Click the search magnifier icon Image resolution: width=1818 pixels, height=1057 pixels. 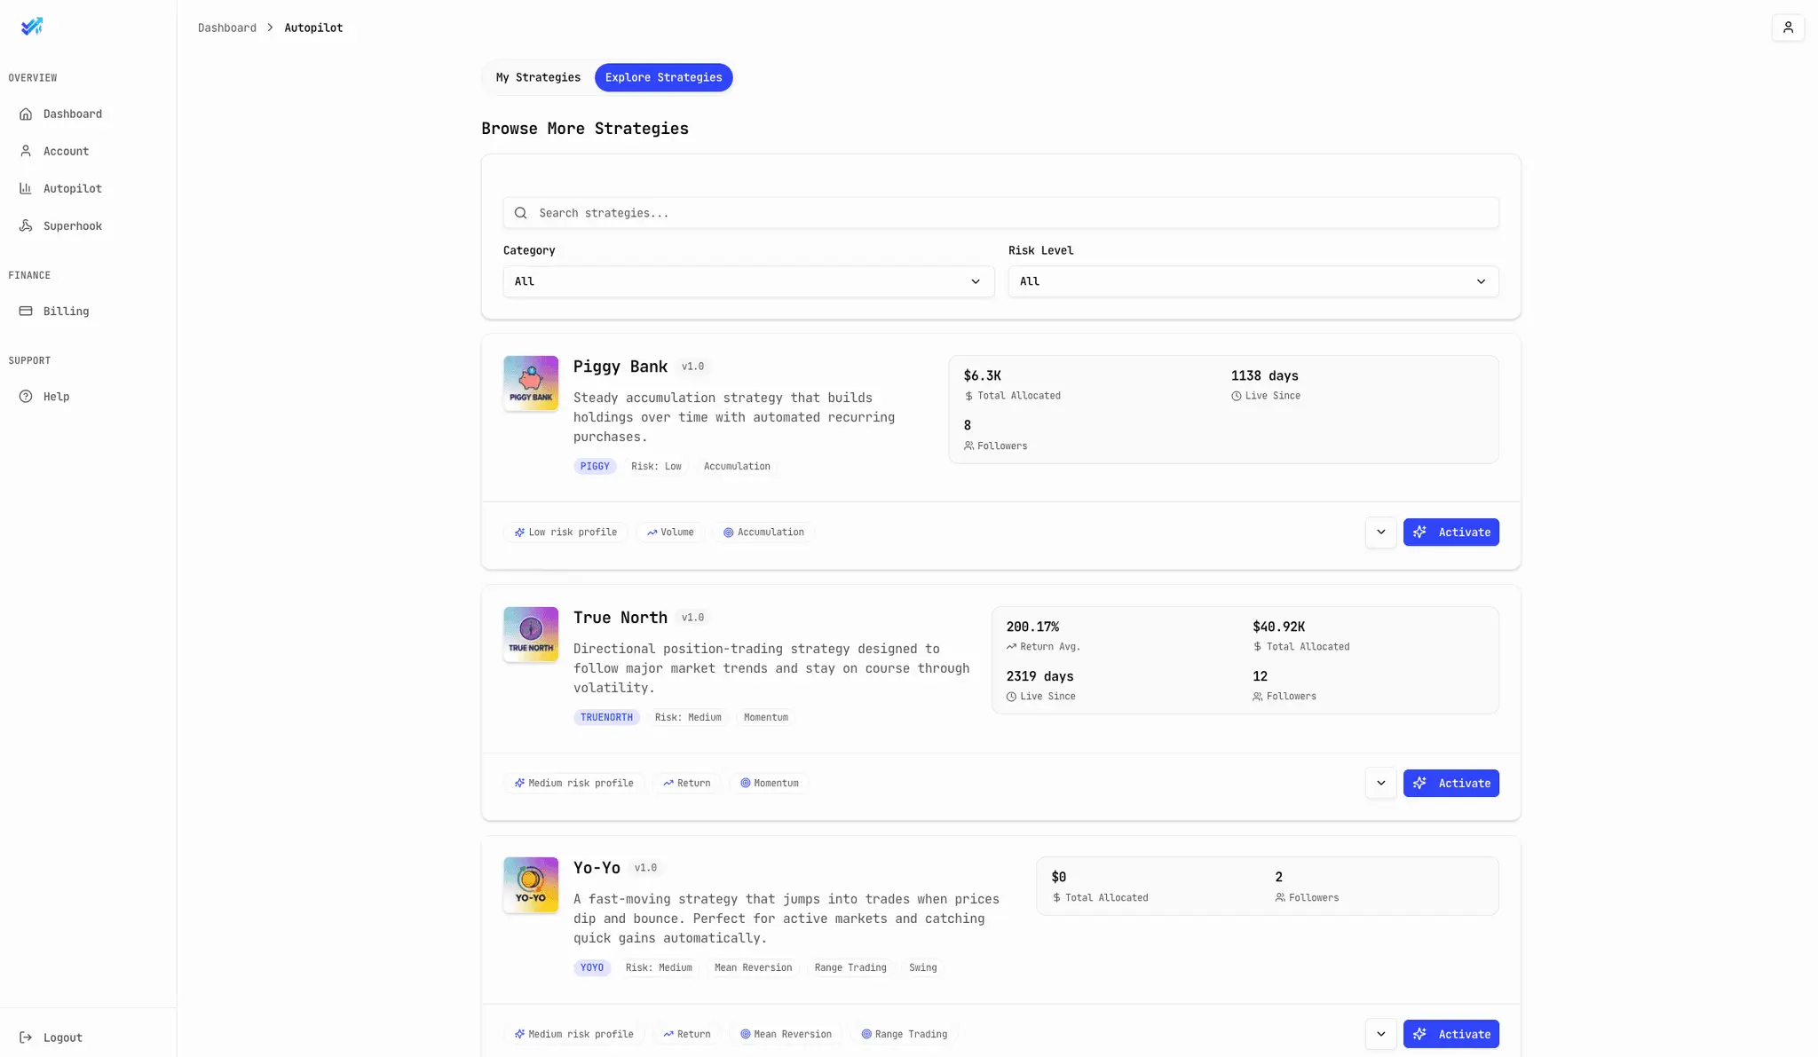(x=521, y=213)
